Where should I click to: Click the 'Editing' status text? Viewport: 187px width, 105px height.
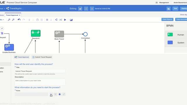pos(73,8)
